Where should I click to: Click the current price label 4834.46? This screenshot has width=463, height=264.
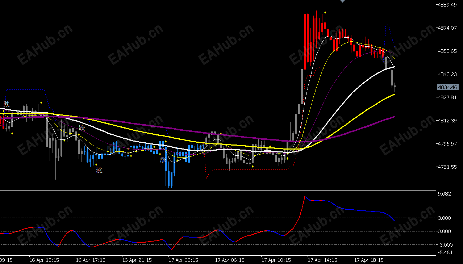448,87
